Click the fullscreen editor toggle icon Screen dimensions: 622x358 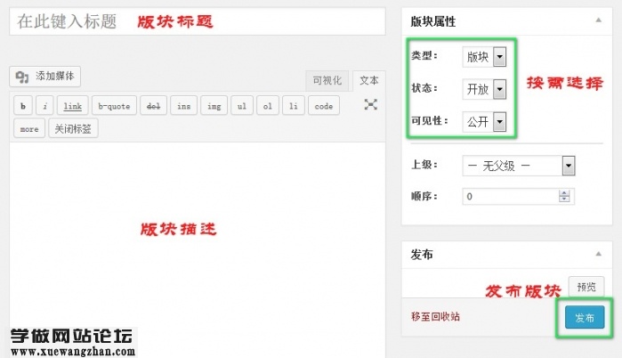[370, 104]
